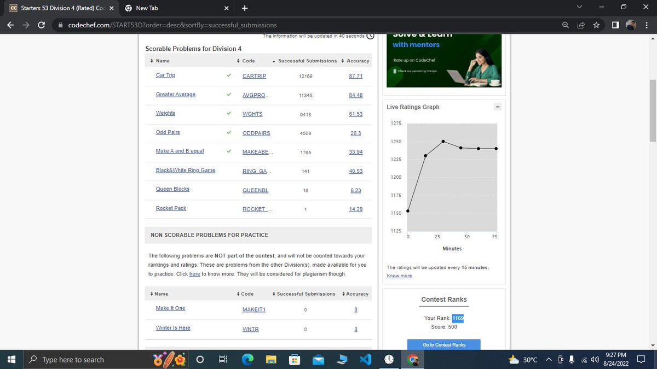Click the page's vertical scrollbar thumb
Viewport: 657px width, 369px height.
[652, 110]
